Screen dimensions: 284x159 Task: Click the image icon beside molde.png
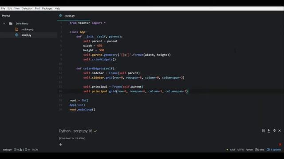(x=17, y=30)
